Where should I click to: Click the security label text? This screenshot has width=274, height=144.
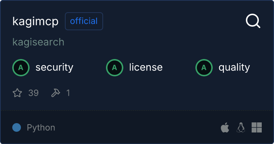(x=54, y=67)
